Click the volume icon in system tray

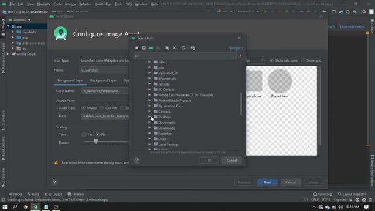click(x=341, y=207)
